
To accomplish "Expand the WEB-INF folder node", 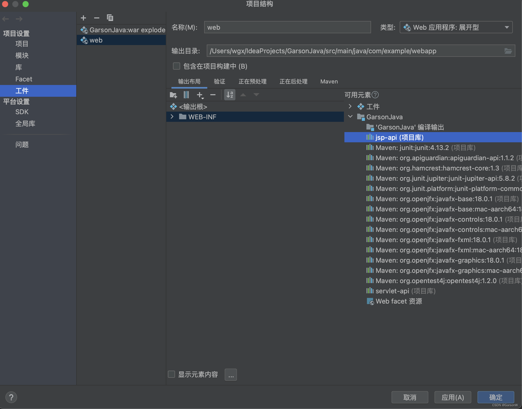I will 172,117.
